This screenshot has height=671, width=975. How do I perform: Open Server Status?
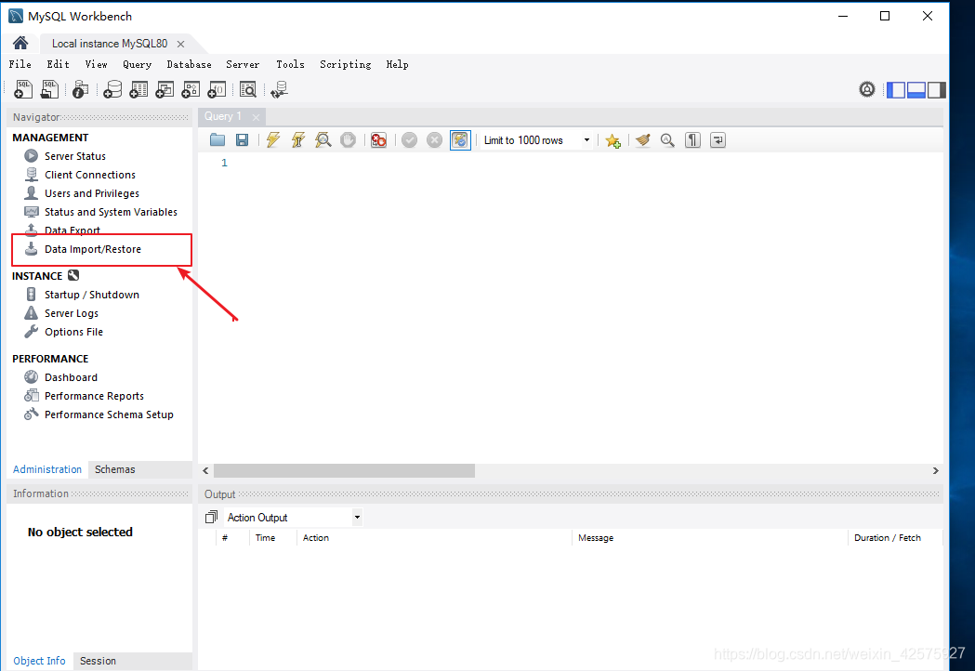pyautogui.click(x=75, y=156)
